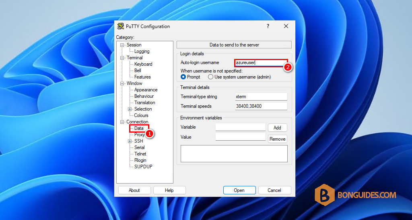Image resolution: width=412 pixels, height=220 pixels.
Task: Close the PuTTY Configuration dialog
Action: click(x=286, y=26)
